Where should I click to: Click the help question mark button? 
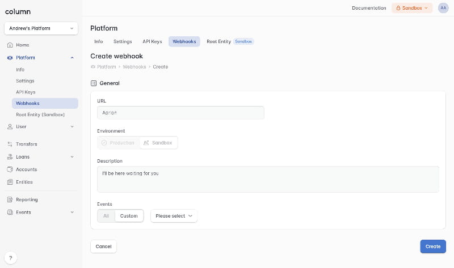click(x=11, y=258)
